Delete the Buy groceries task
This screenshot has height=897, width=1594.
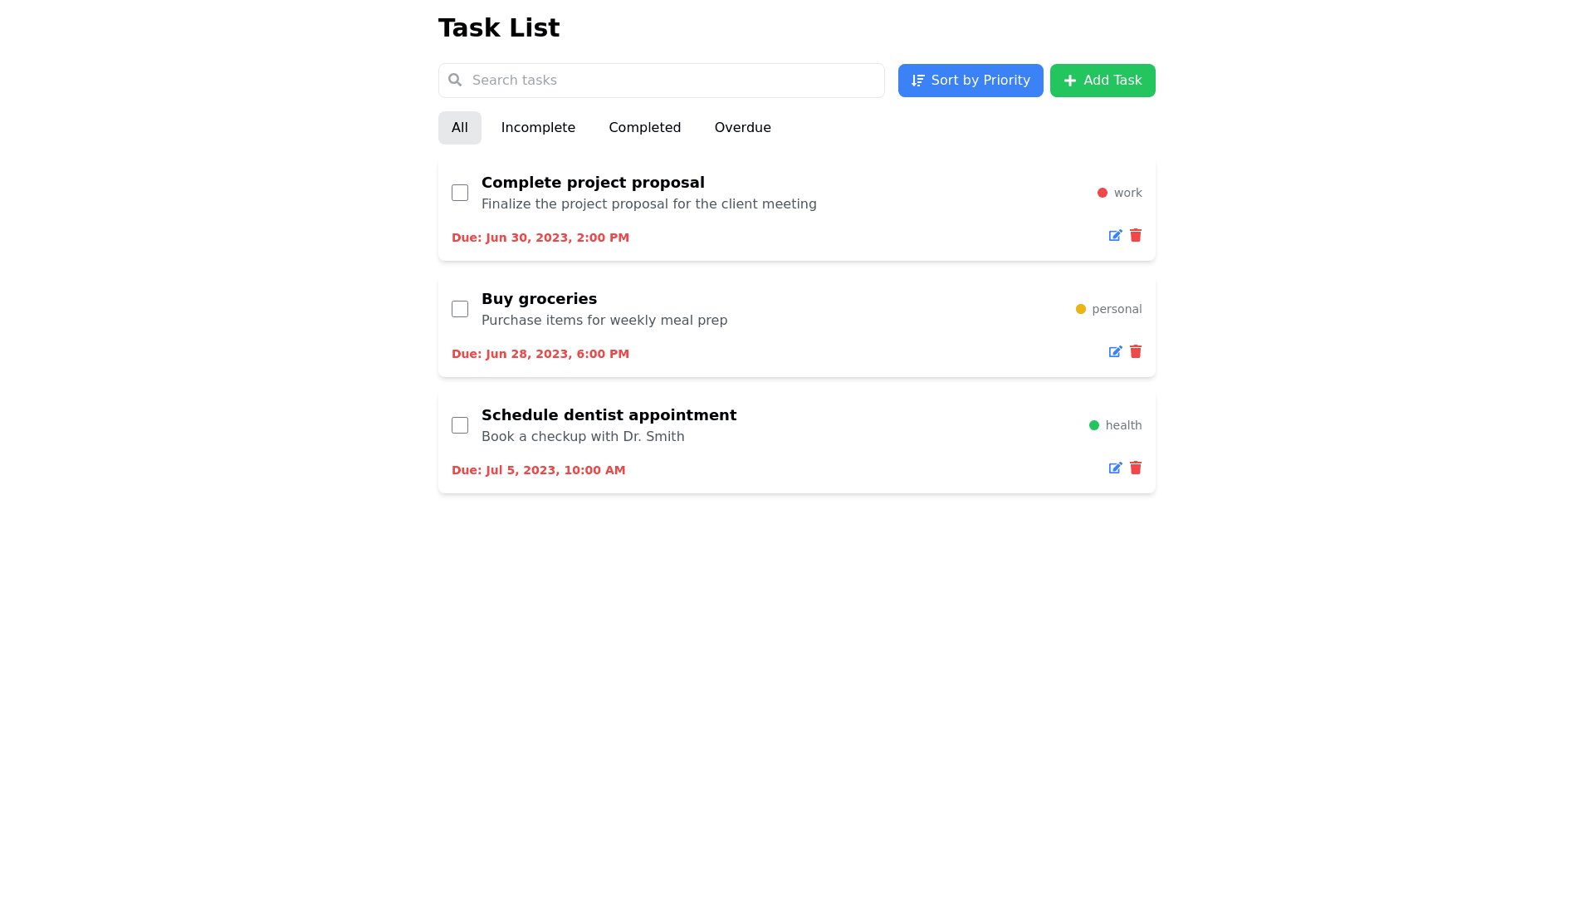1136,352
